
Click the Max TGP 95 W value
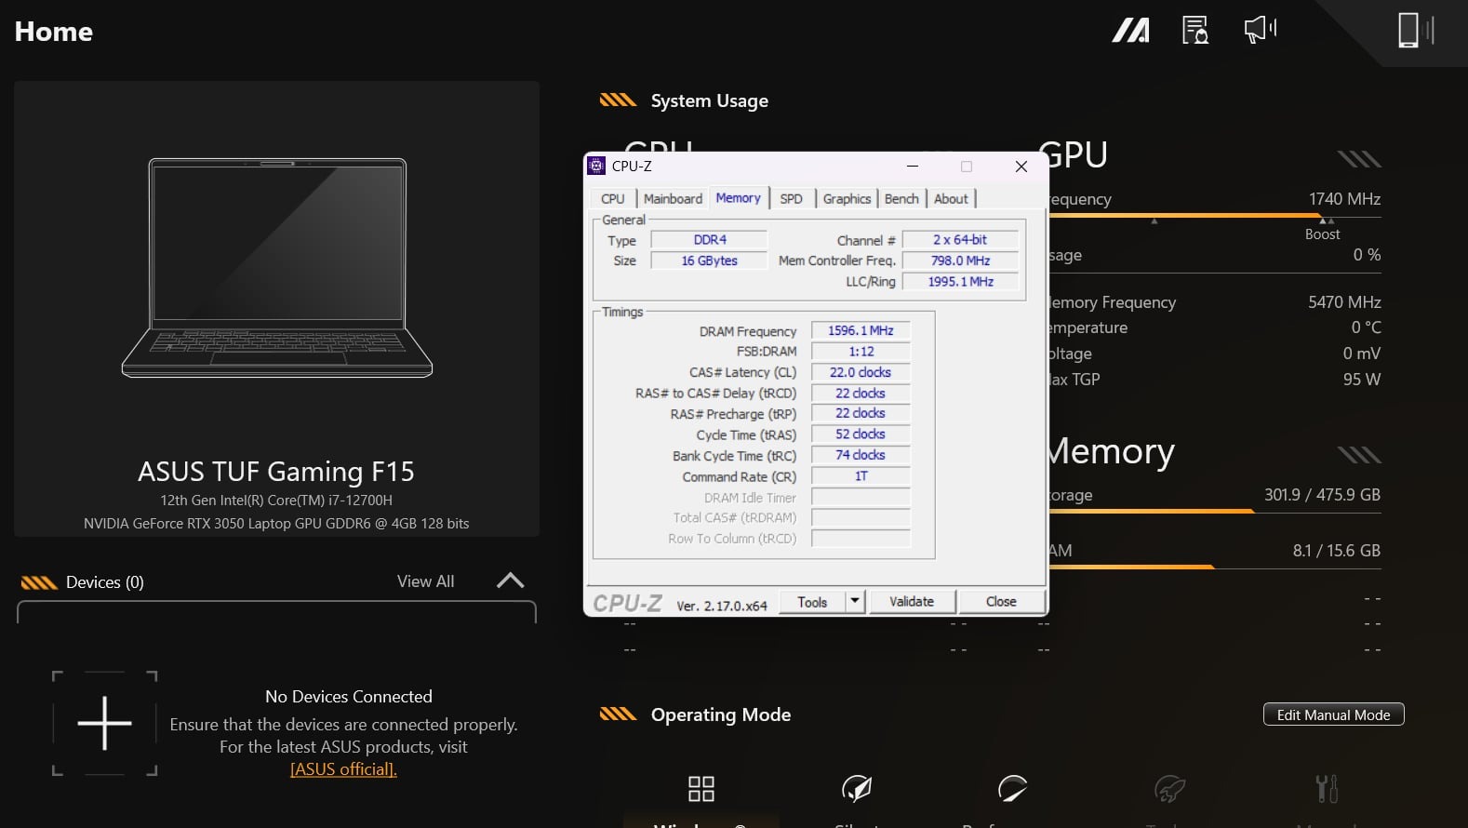(x=1362, y=380)
